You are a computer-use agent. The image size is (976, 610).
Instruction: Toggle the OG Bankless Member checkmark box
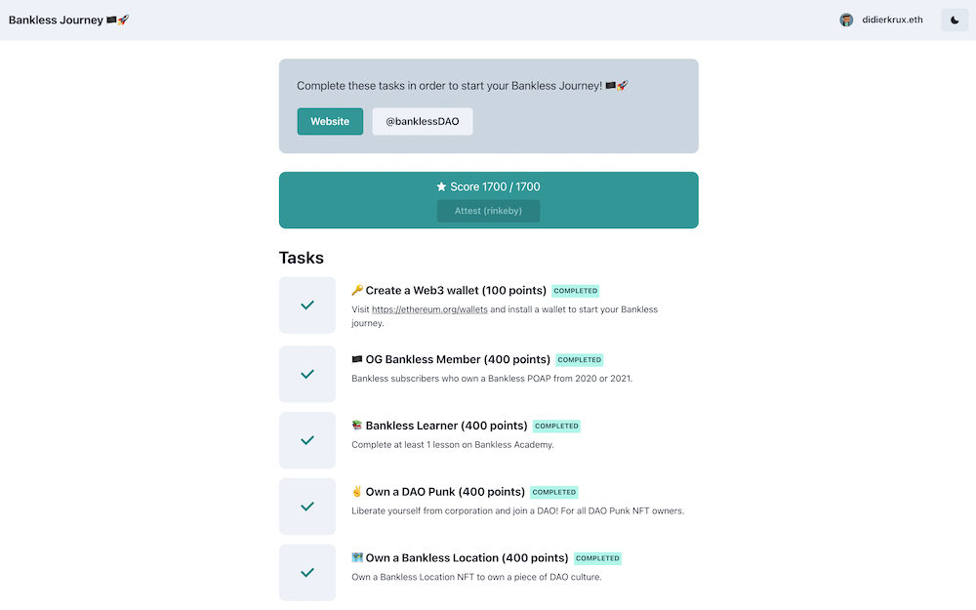(307, 374)
